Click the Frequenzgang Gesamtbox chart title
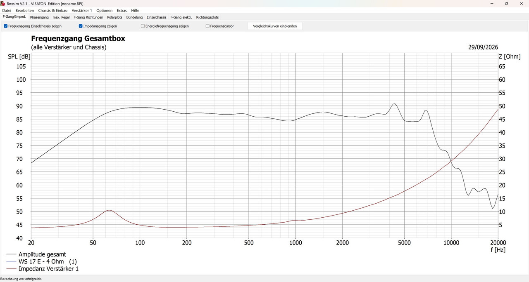Image resolution: width=529 pixels, height=282 pixels. click(x=78, y=39)
